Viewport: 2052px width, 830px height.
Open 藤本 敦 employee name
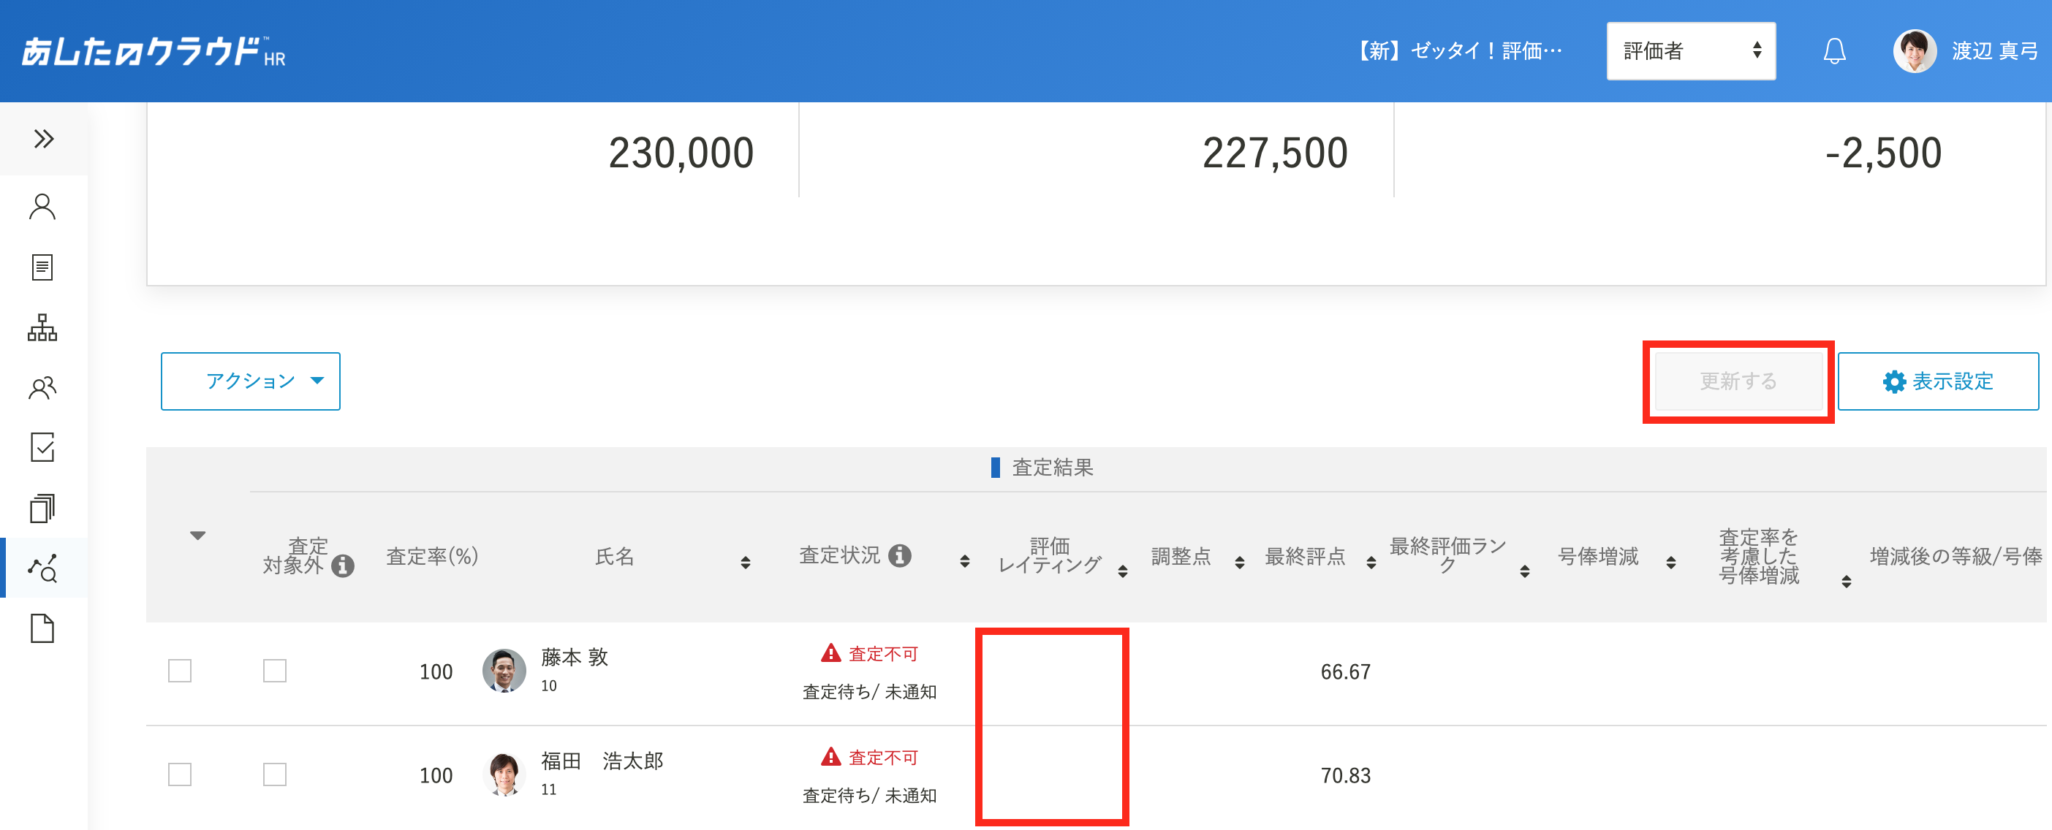[575, 658]
